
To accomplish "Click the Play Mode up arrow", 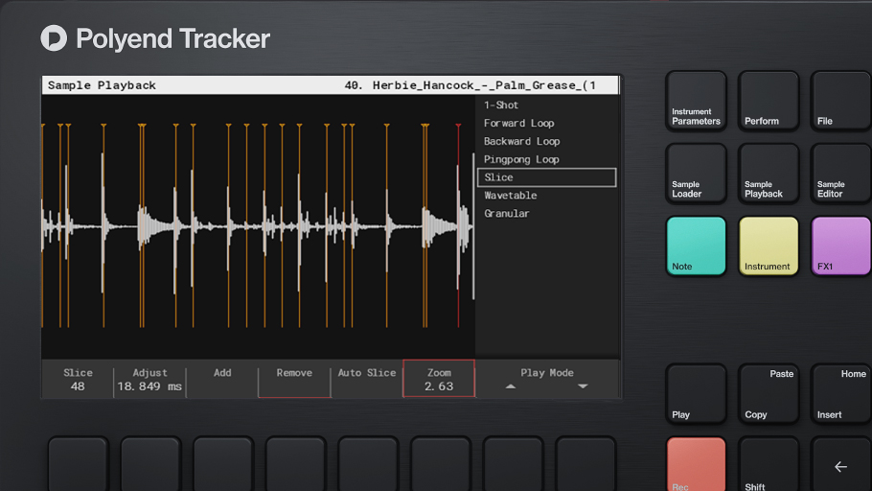I will coord(511,386).
